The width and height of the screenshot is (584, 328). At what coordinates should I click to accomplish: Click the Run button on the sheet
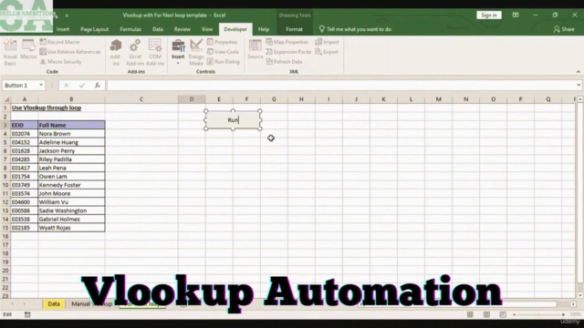[234, 119]
